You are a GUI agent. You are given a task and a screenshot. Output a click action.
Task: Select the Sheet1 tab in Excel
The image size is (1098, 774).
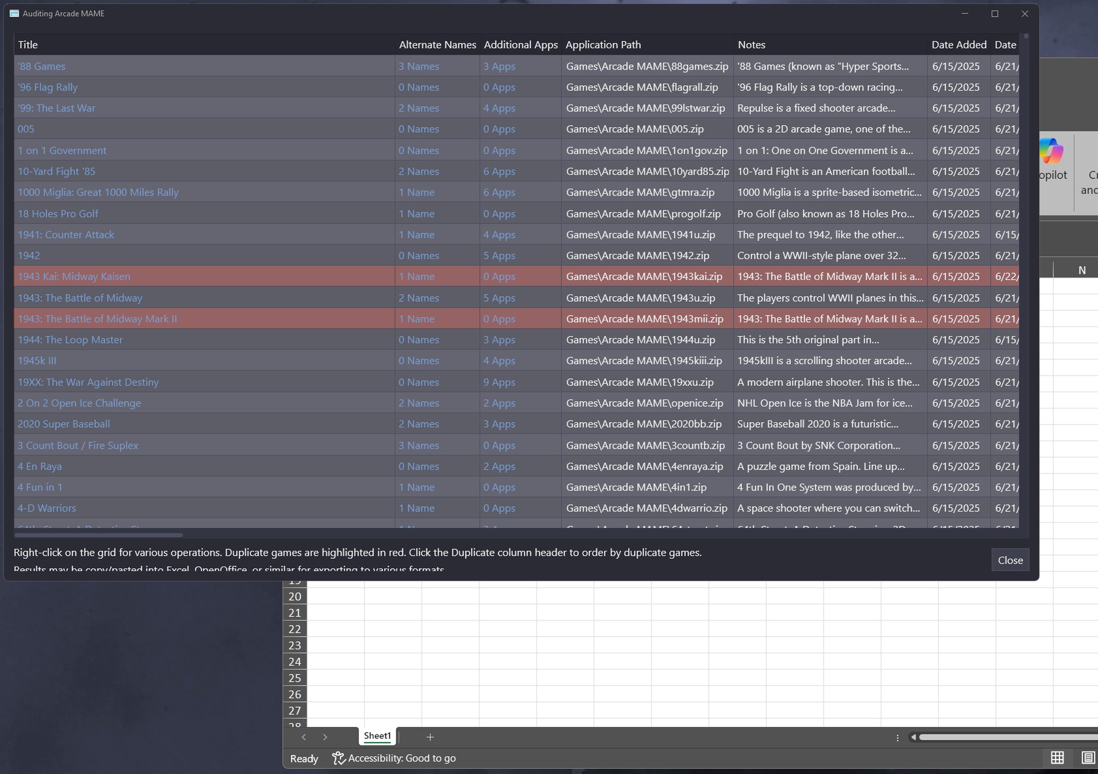(377, 736)
